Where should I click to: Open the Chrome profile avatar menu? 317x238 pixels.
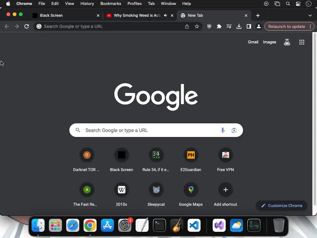click(x=258, y=26)
